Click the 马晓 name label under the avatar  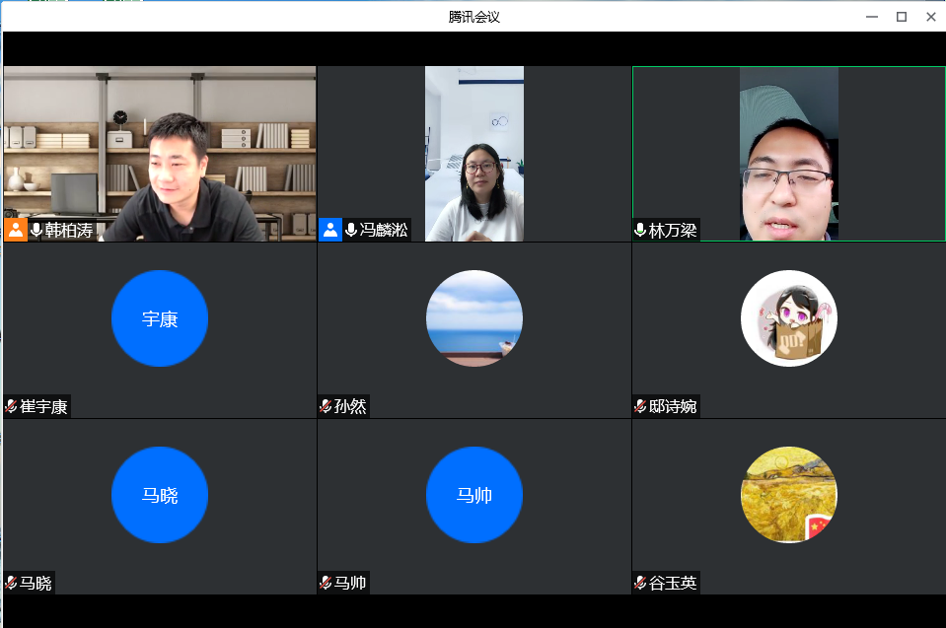[36, 584]
